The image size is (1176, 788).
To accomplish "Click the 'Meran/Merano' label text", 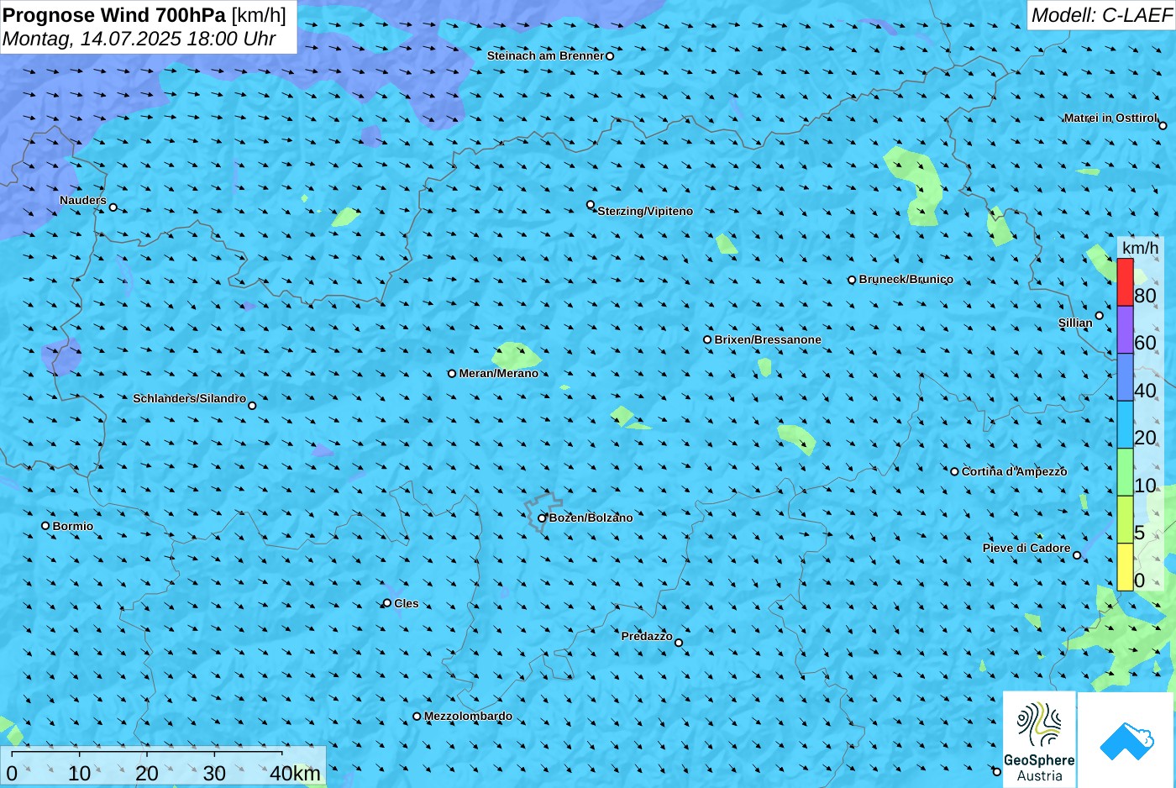I will tap(498, 373).
